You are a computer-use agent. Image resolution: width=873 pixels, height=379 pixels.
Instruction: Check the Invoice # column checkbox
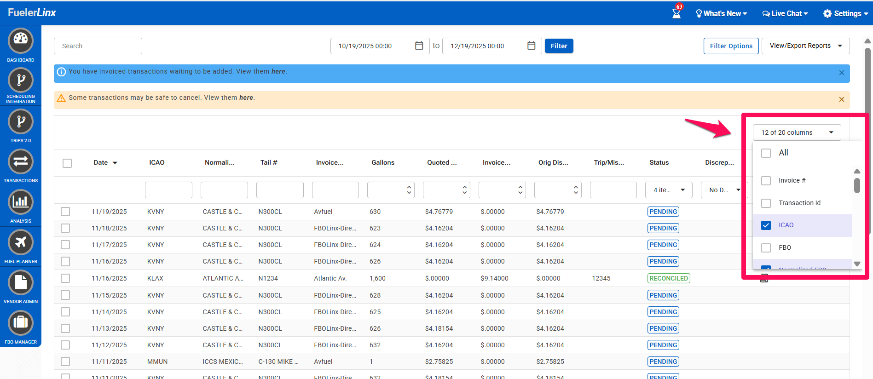coord(766,181)
